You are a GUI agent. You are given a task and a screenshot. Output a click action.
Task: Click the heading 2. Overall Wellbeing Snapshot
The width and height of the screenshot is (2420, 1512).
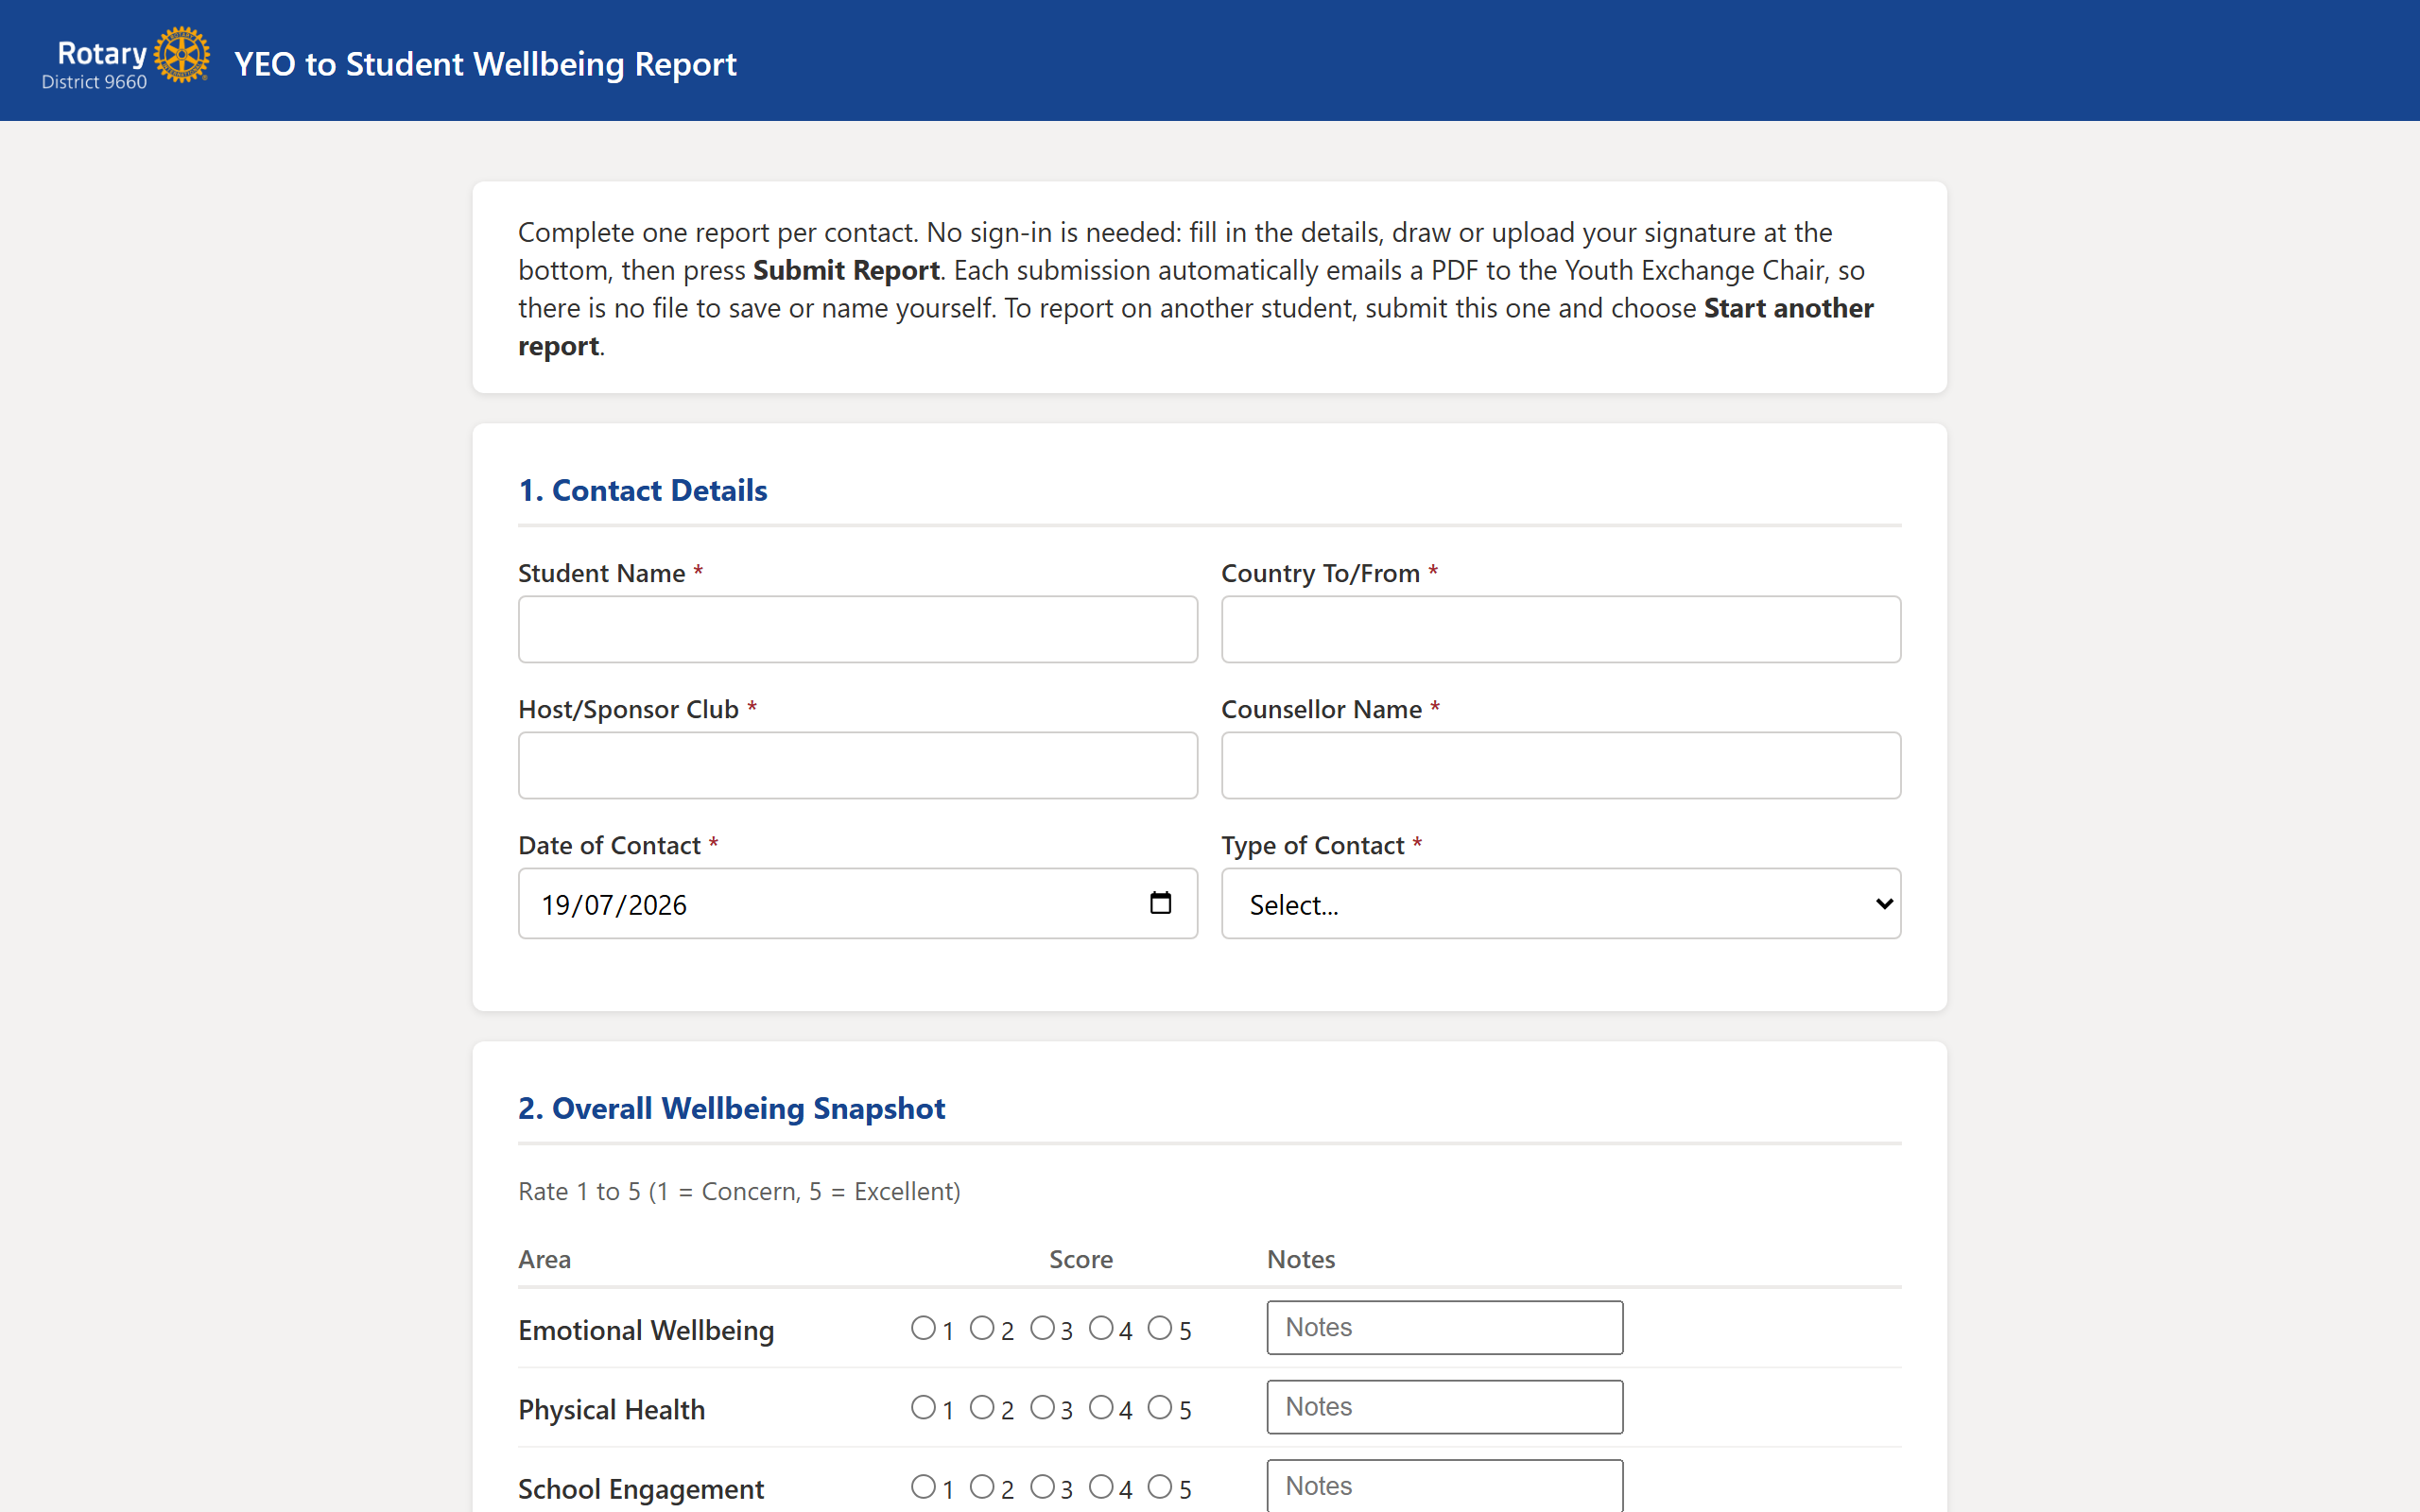click(x=731, y=1108)
